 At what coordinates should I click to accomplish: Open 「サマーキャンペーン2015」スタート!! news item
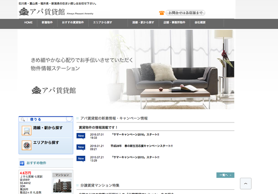[x=135, y=157]
